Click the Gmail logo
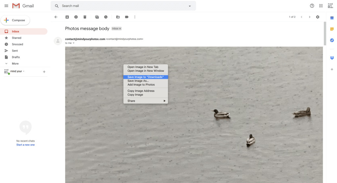The height and width of the screenshot is (183, 337). pyautogui.click(x=23, y=6)
